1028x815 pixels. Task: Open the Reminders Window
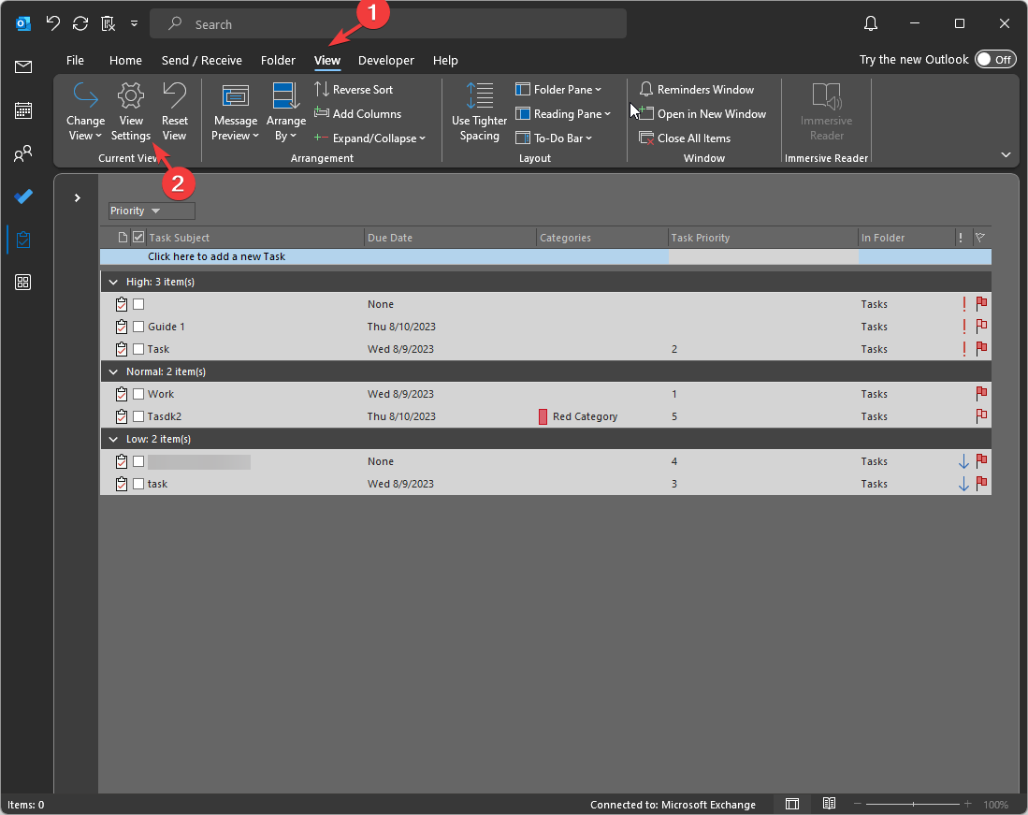pos(696,89)
